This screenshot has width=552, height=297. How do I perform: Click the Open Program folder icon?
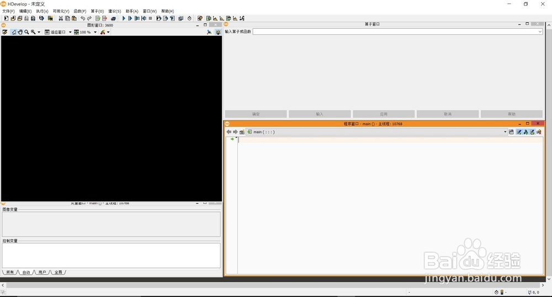point(13,18)
